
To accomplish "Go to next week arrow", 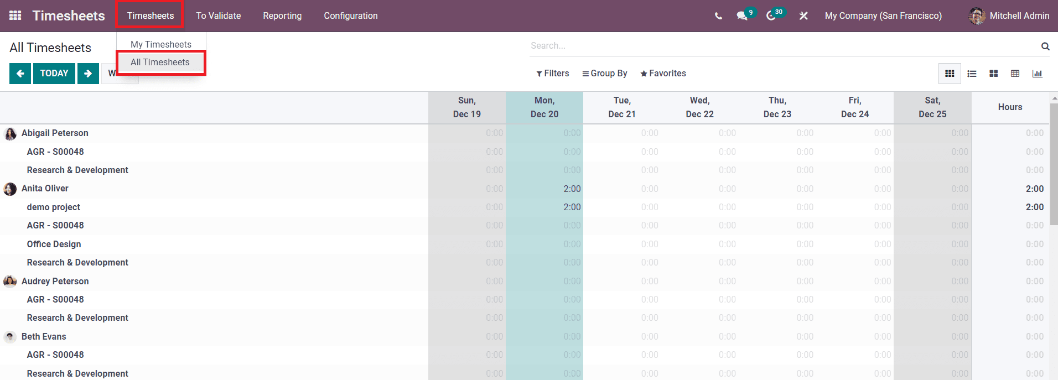I will [x=88, y=74].
